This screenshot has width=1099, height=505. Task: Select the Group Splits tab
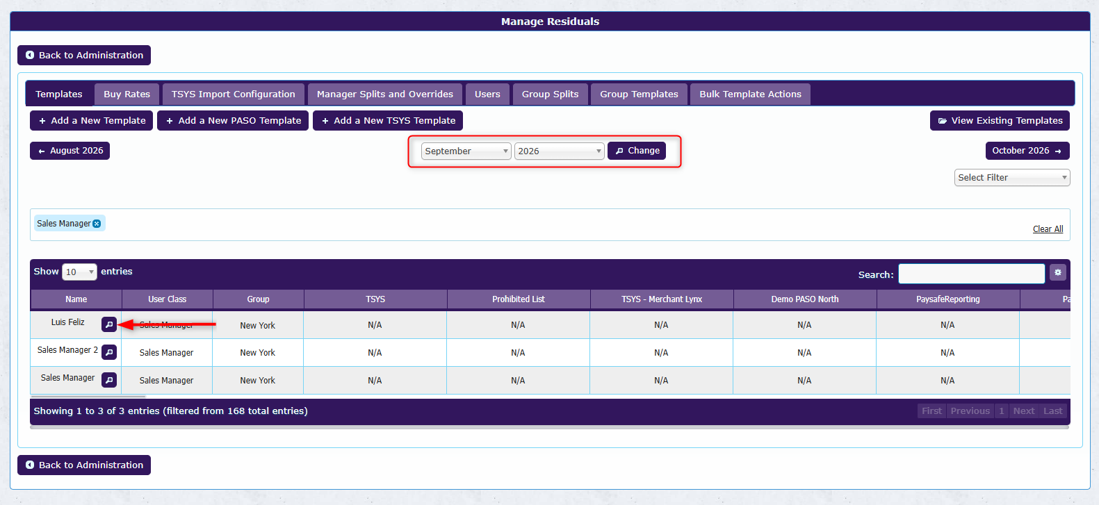tap(551, 94)
